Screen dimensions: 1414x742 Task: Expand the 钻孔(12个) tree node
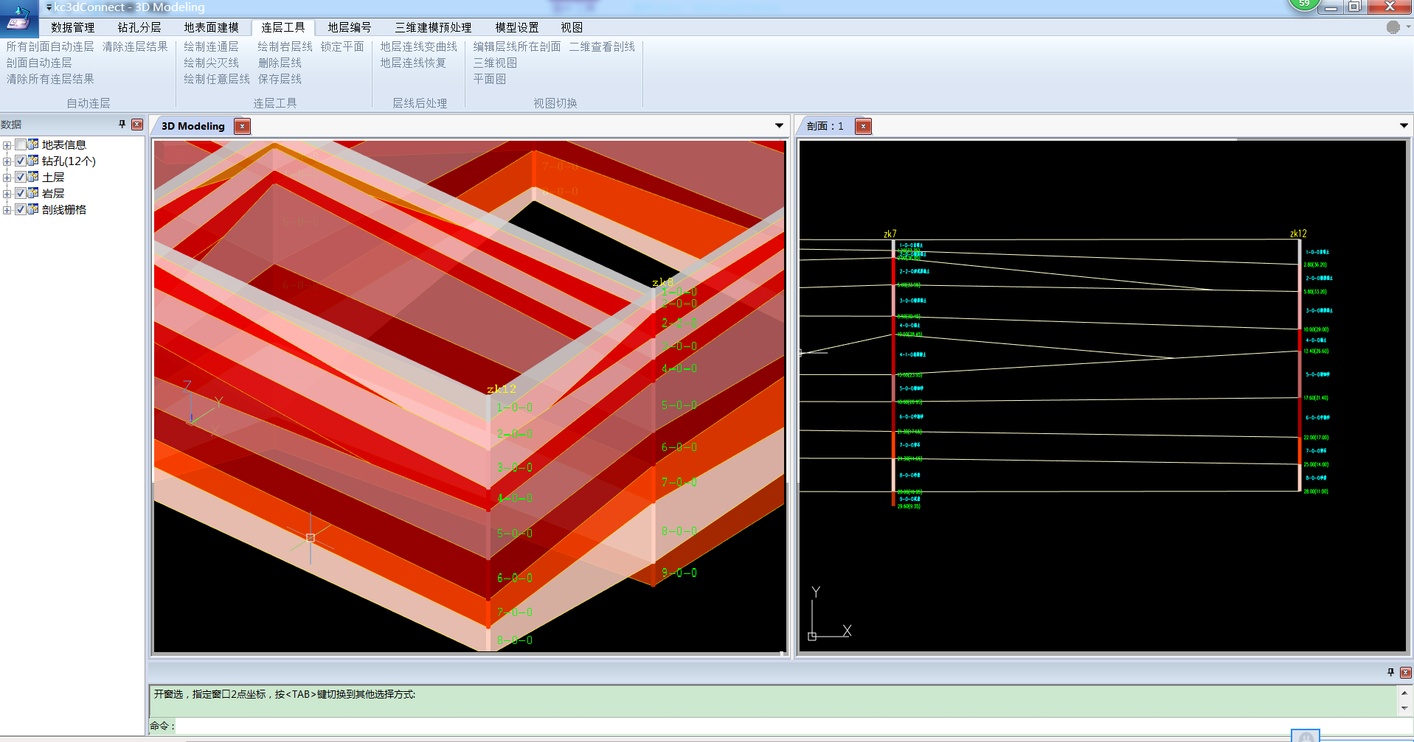click(7, 161)
